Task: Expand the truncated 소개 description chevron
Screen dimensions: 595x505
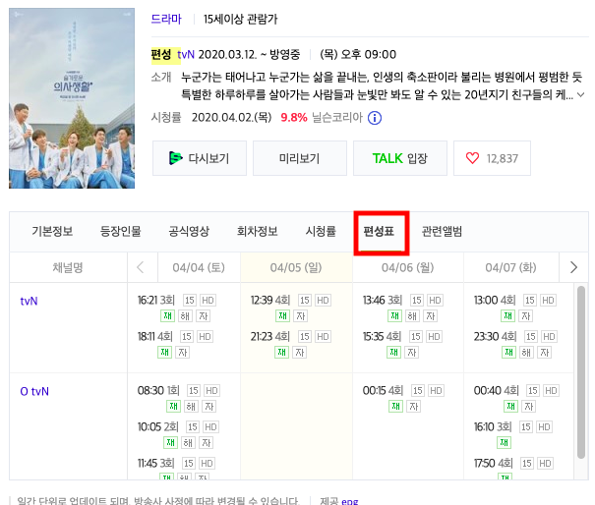Action: point(580,94)
